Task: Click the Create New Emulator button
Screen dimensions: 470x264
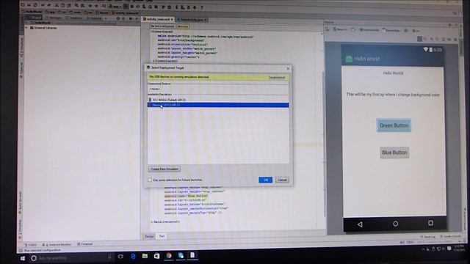Action: coord(164,169)
